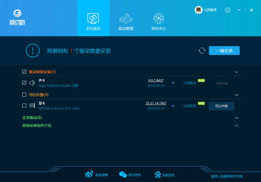The height and width of the screenshot is (182, 261).
Task: Click the refresh scan icon
Action: [x=202, y=51]
